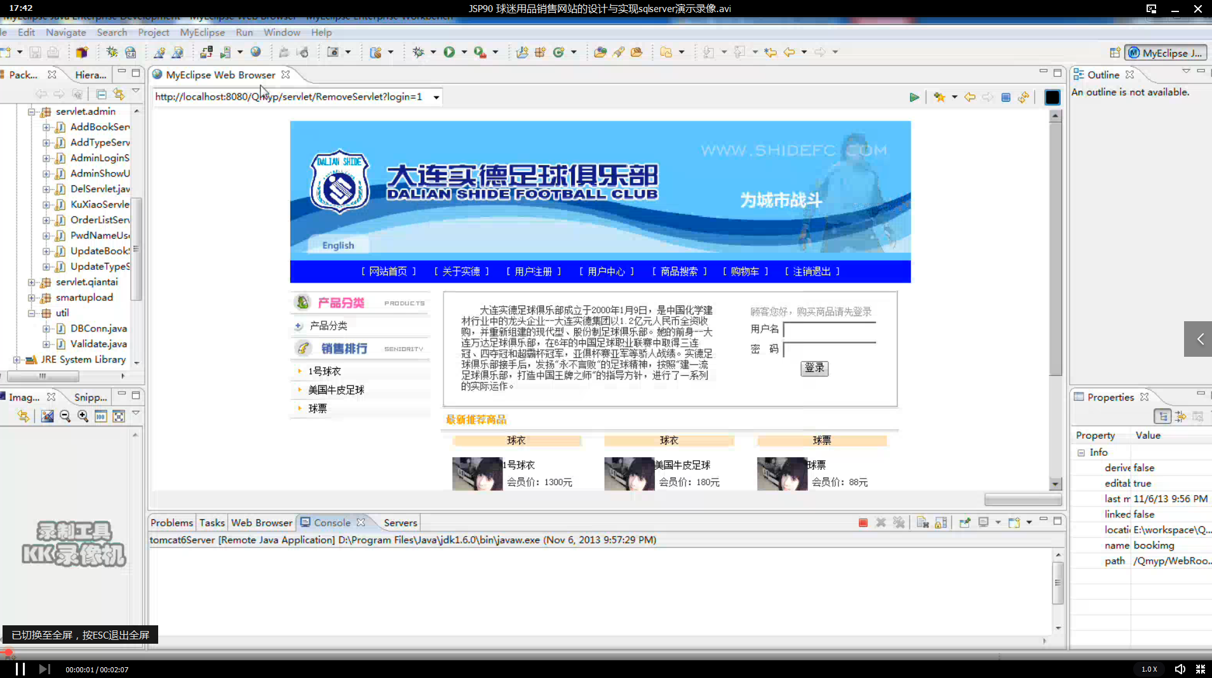Click Deploy MyEclipse application toolbar icon
The height and width of the screenshot is (678, 1212).
pyautogui.click(x=206, y=52)
